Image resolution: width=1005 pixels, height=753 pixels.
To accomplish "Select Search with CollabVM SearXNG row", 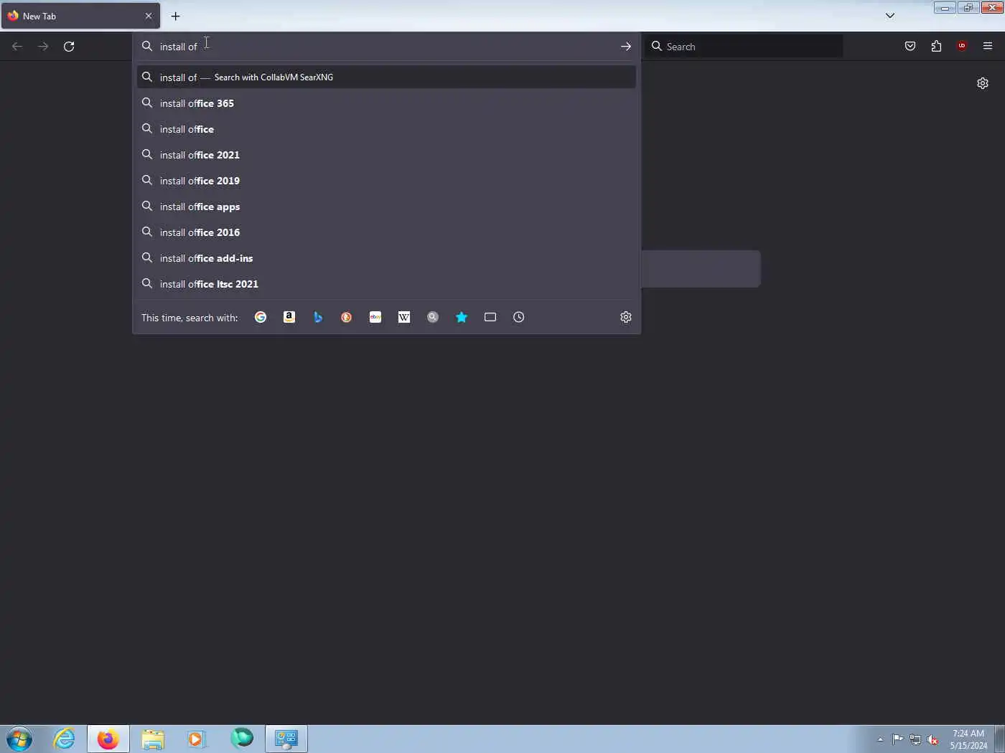I will tap(386, 77).
